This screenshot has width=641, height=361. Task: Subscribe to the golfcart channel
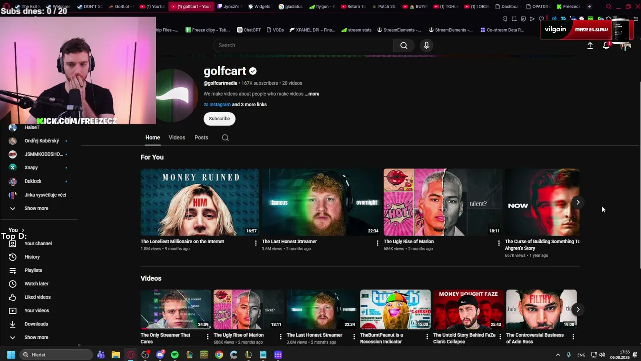(x=219, y=119)
